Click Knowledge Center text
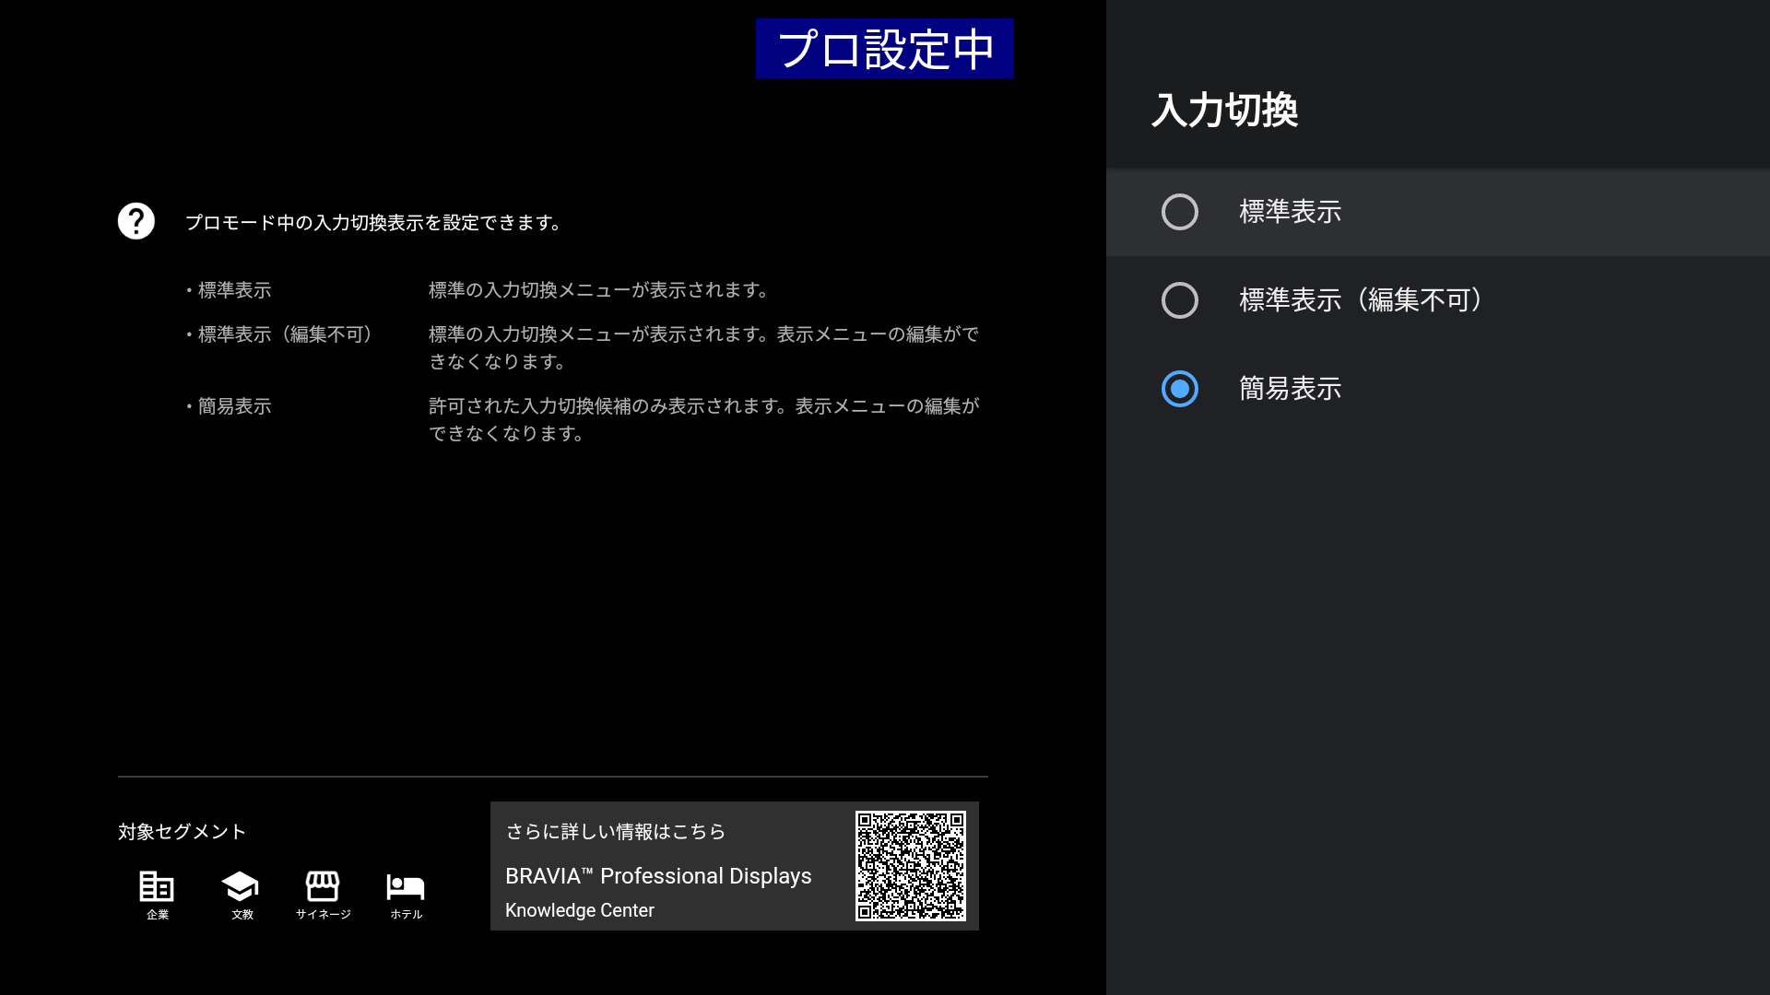The height and width of the screenshot is (995, 1770). [580, 910]
